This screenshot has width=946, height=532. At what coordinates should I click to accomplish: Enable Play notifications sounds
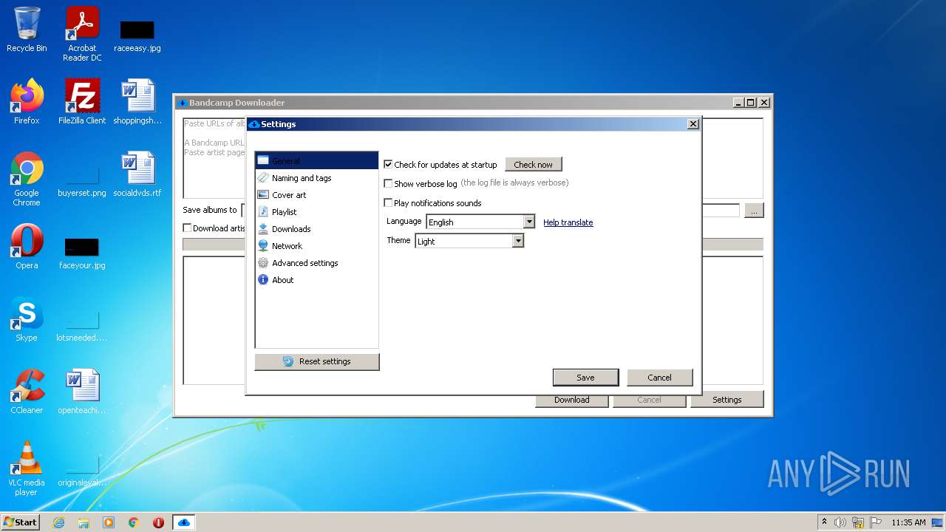point(388,202)
